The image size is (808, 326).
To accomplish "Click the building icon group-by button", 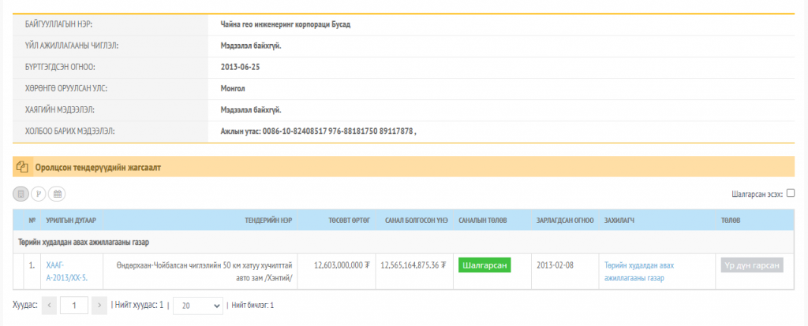I will [x=21, y=194].
